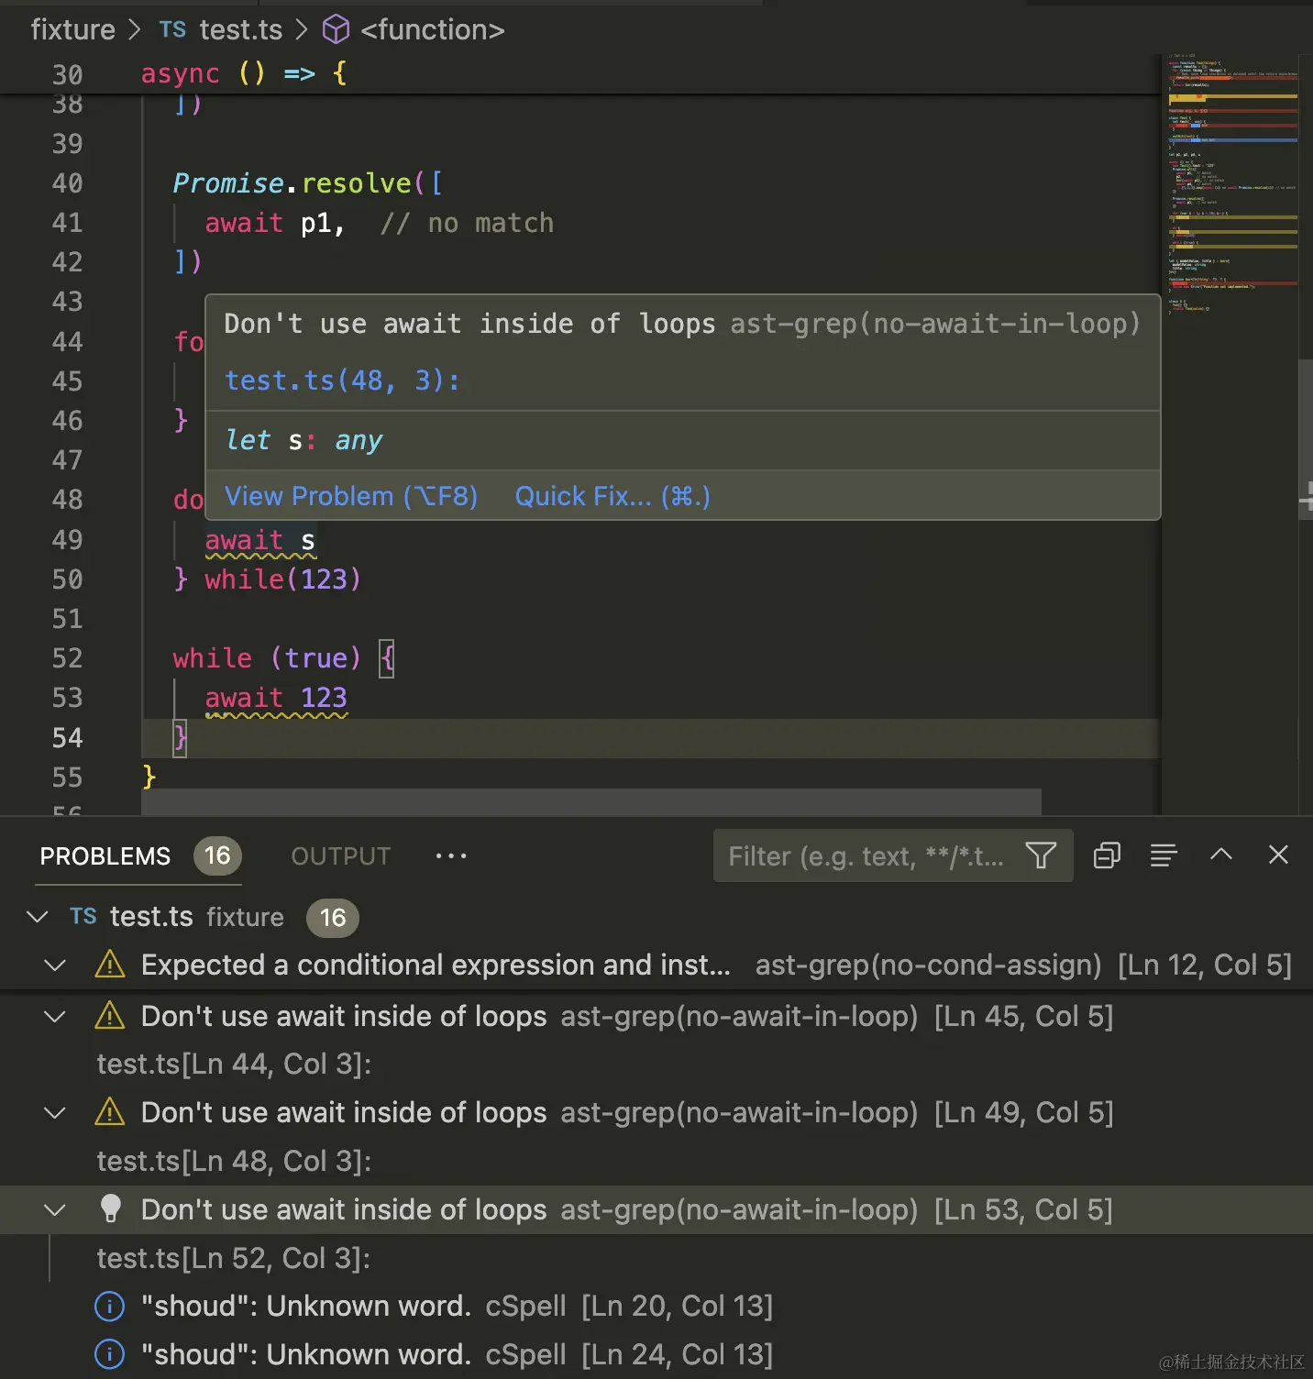Open the filter options funnel icon

(x=1041, y=855)
